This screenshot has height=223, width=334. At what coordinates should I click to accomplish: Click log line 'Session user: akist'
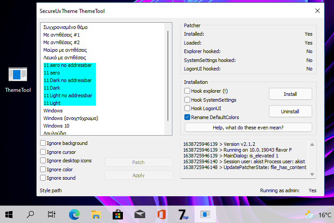click(244, 161)
